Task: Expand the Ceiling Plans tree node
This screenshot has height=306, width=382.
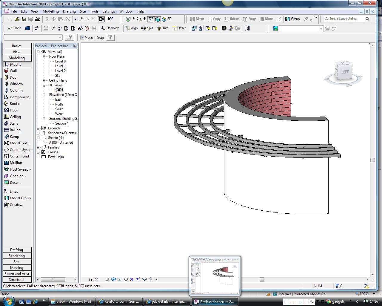Action: 44,80
